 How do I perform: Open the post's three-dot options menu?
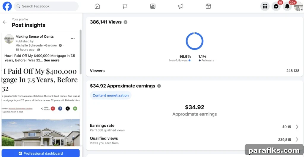tap(73, 38)
